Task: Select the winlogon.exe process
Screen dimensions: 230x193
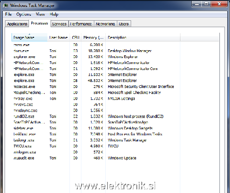Action: point(115,152)
